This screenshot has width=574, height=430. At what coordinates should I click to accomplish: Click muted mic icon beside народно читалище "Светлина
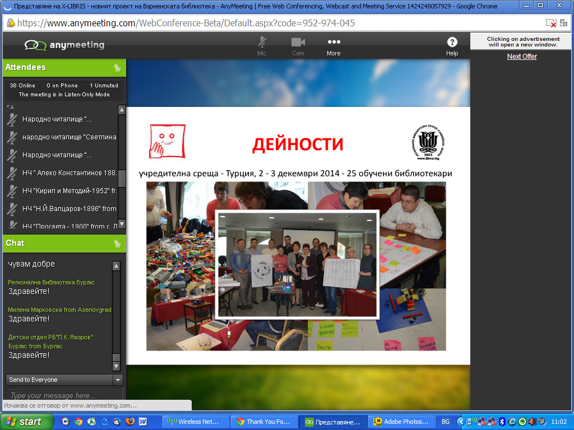coord(12,137)
